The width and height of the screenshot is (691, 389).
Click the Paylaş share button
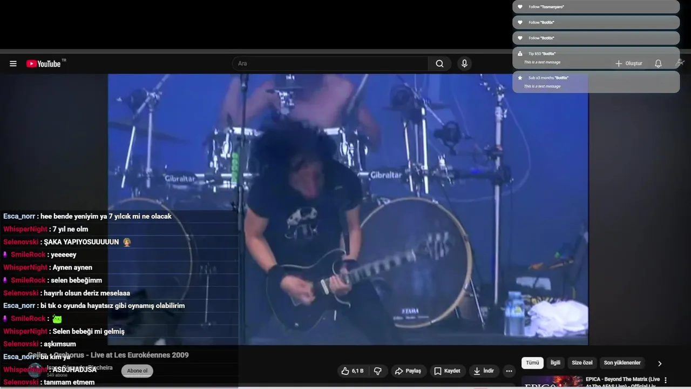408,371
